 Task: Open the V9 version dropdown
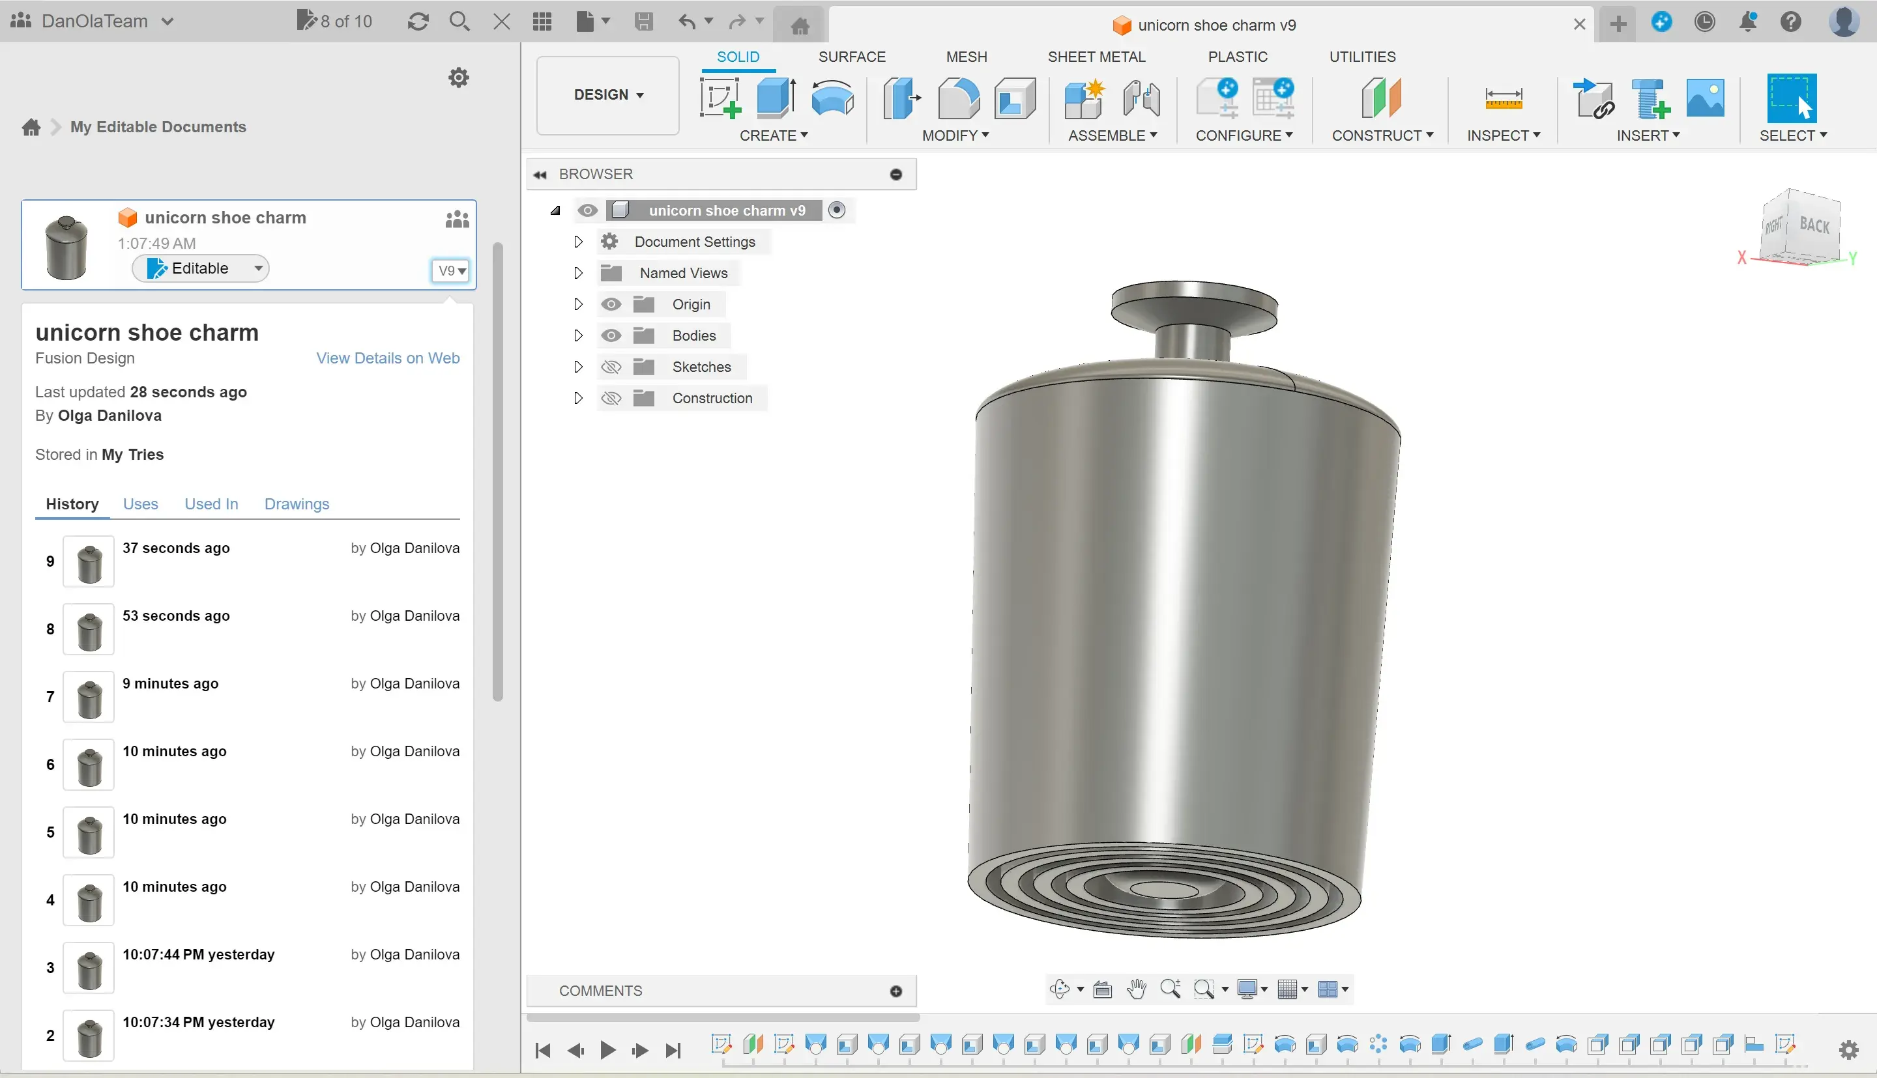tap(450, 270)
